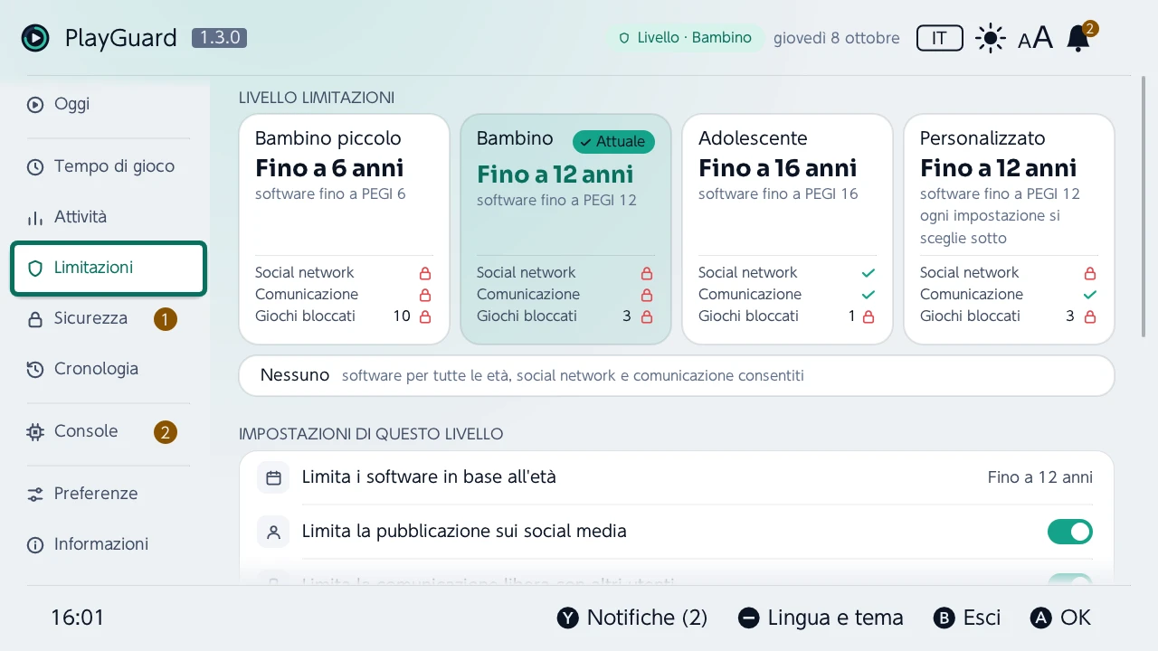Click the A button icon for OK
Image resolution: width=1158 pixels, height=651 pixels.
(x=1041, y=618)
